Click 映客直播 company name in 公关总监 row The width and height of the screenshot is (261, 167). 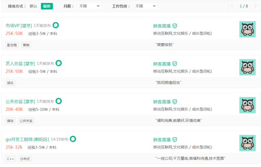click(162, 102)
